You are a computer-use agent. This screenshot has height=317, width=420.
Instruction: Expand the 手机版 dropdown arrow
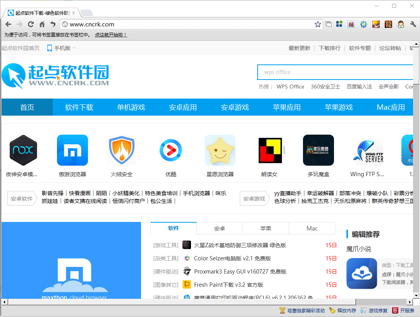(x=74, y=48)
